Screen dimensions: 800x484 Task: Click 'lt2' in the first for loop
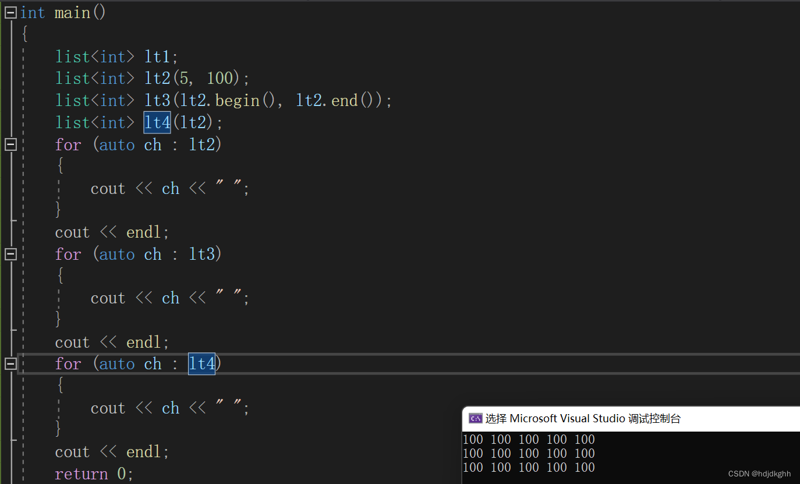point(202,144)
